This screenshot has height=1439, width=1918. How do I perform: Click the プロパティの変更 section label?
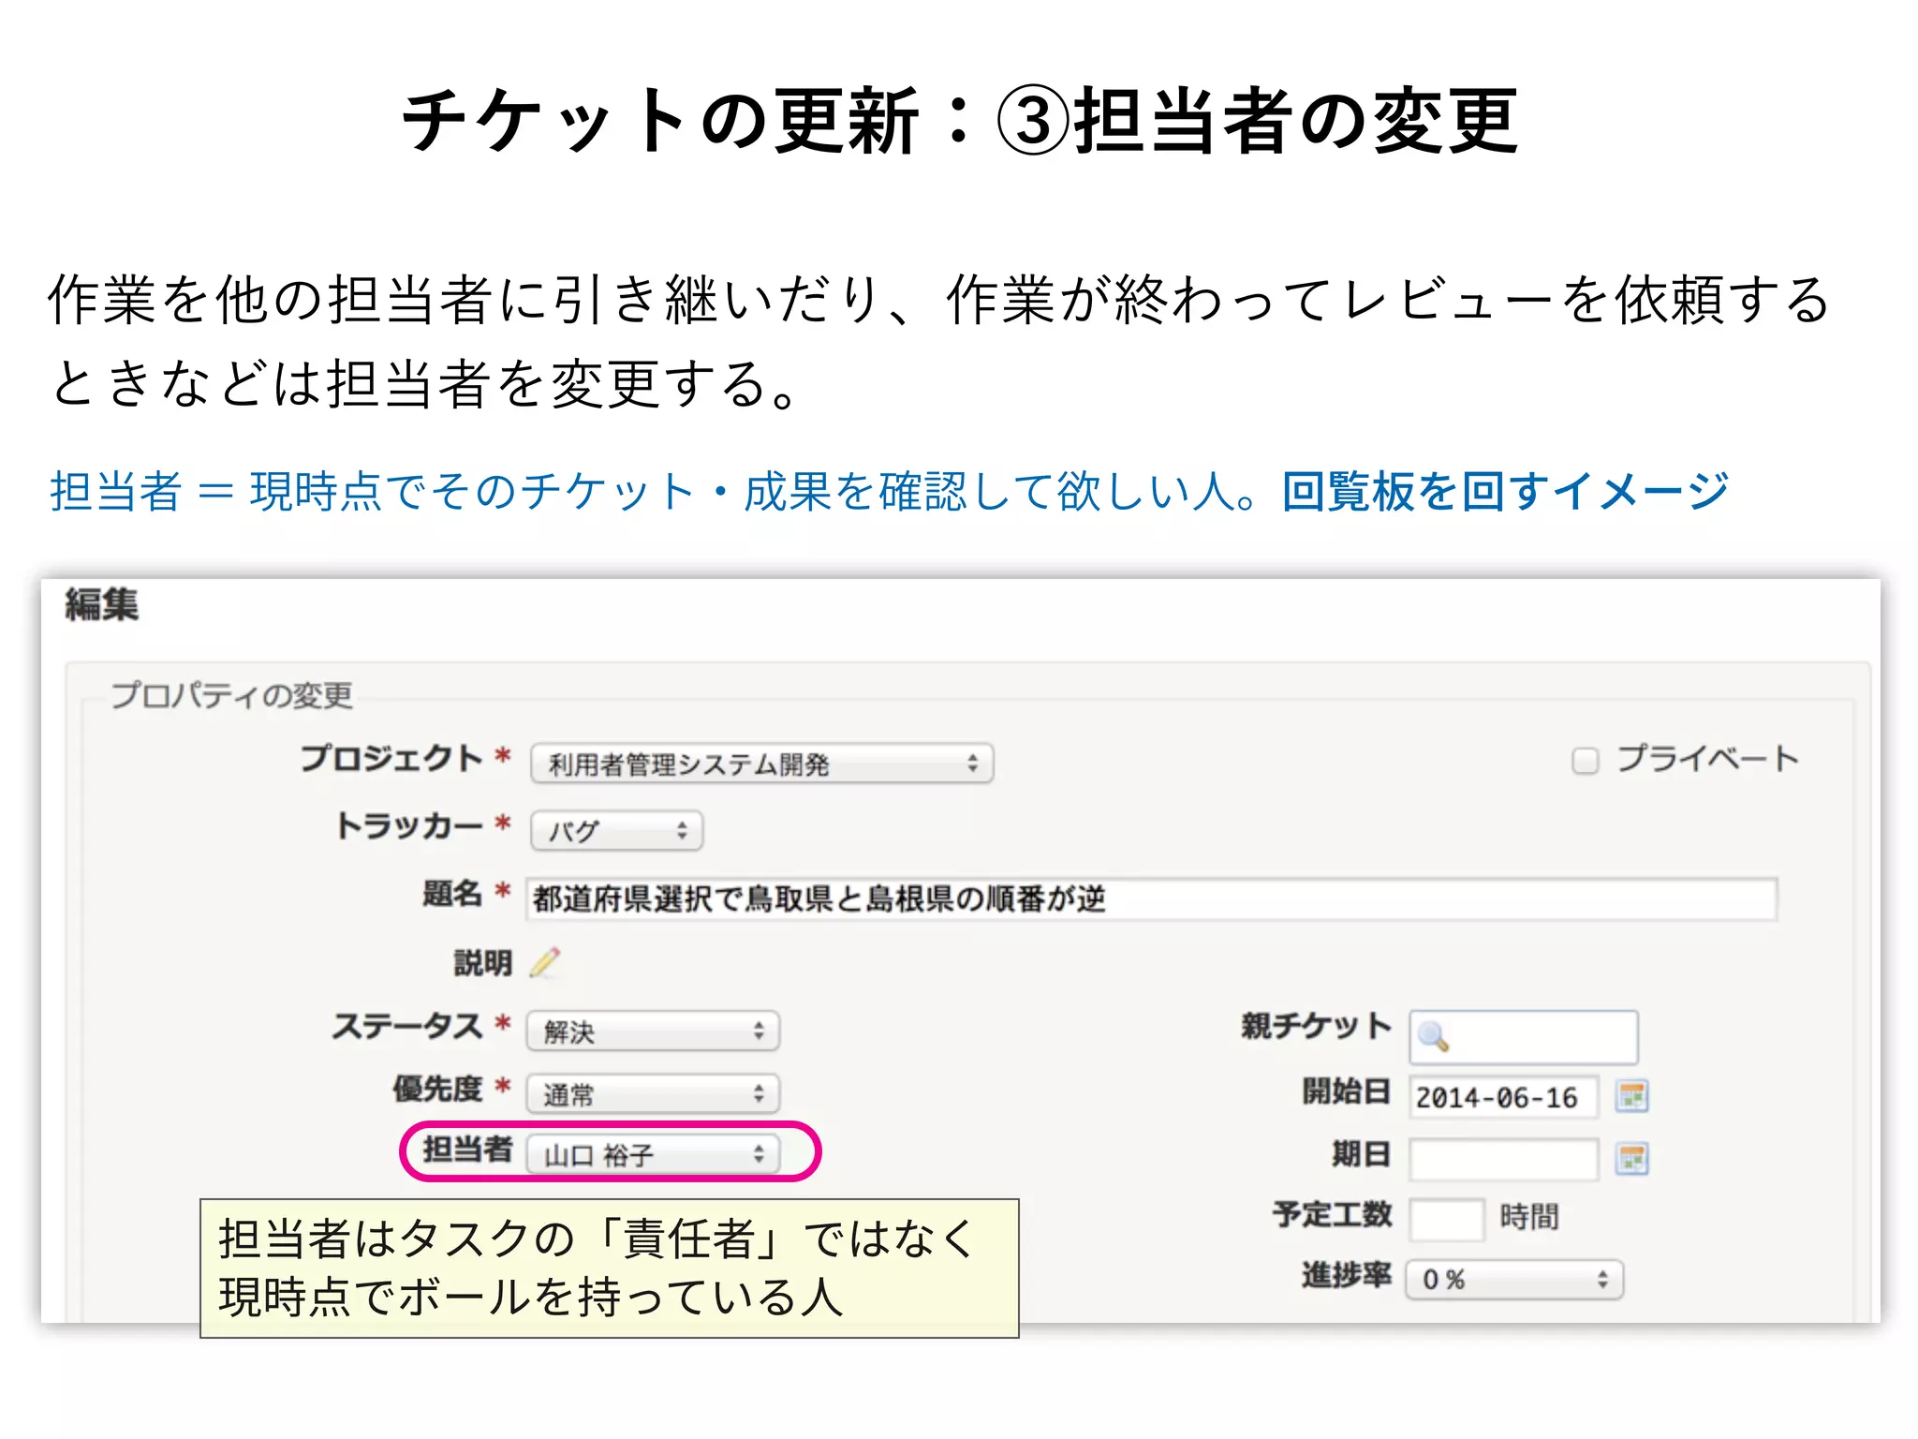pos(231,695)
